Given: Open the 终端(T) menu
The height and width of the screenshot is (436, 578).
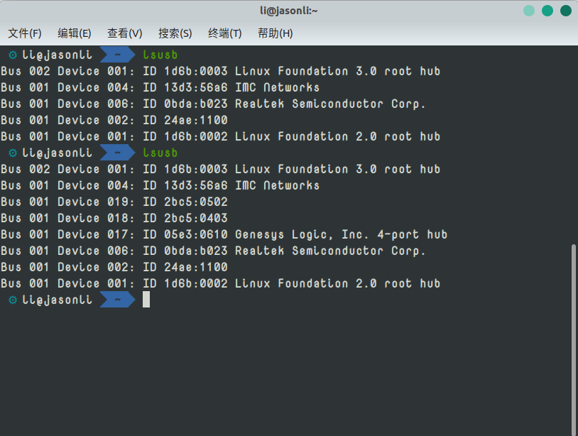Looking at the screenshot, I should point(225,33).
